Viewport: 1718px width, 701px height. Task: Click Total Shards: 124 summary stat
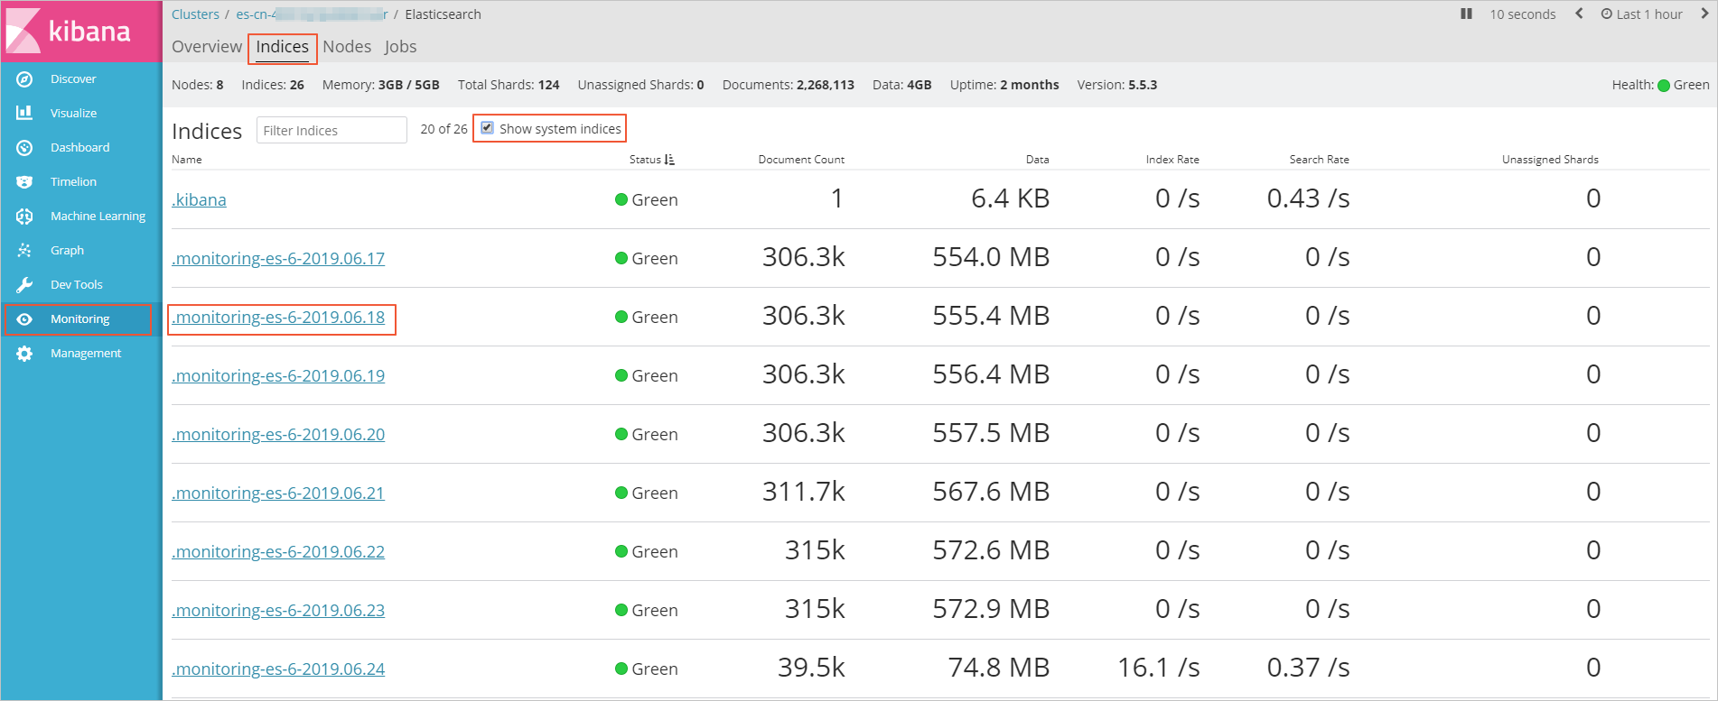click(x=509, y=85)
